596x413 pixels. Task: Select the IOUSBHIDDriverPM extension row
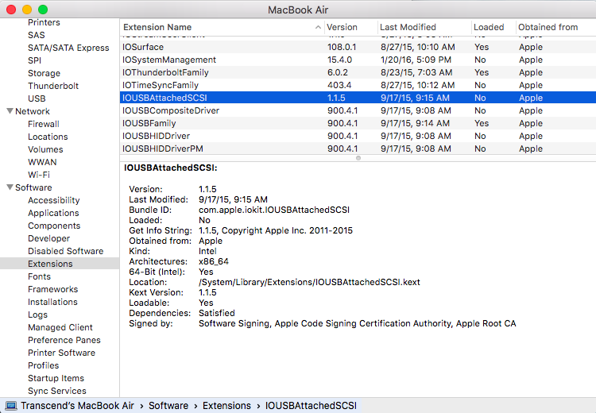(358, 149)
